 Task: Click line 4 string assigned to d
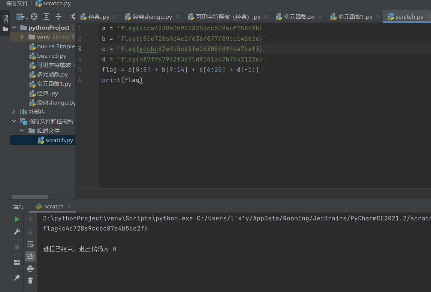click(192, 59)
